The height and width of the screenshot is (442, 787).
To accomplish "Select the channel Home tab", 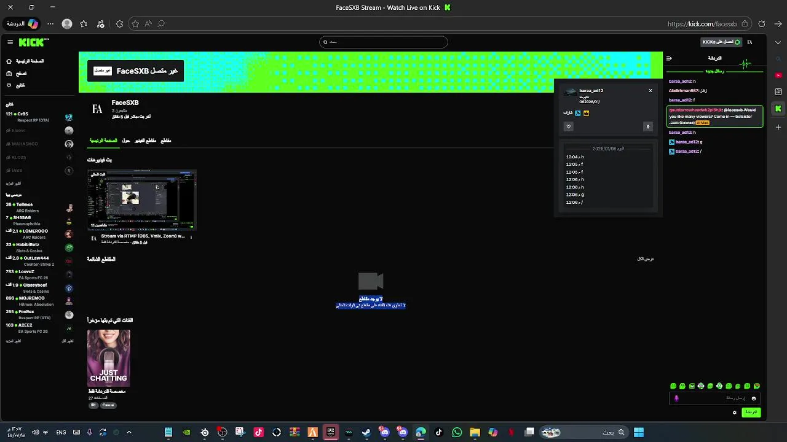I will point(103,141).
